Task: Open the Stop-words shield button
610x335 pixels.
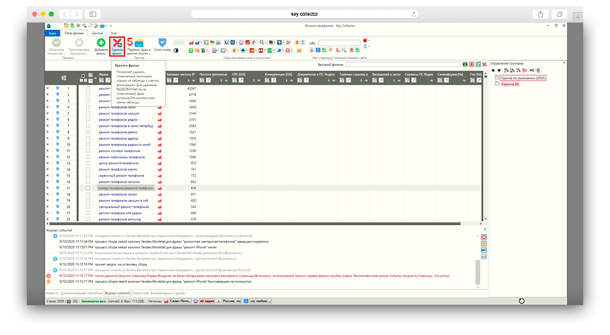Action: point(162,44)
